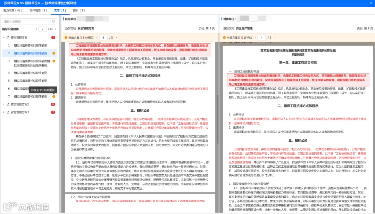Viewport: 375px width, 214px height.
Task: Click orange info icon in comparison document similarity banner
Action: click(x=224, y=38)
